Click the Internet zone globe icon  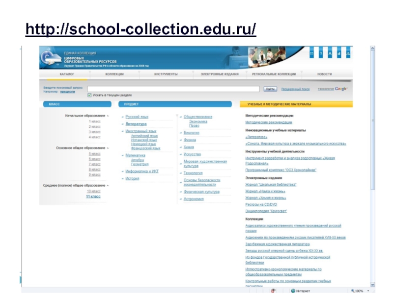(x=293, y=291)
